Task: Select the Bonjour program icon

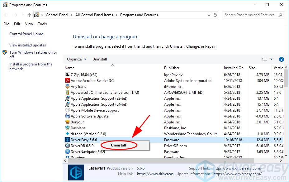Action: 68,122
